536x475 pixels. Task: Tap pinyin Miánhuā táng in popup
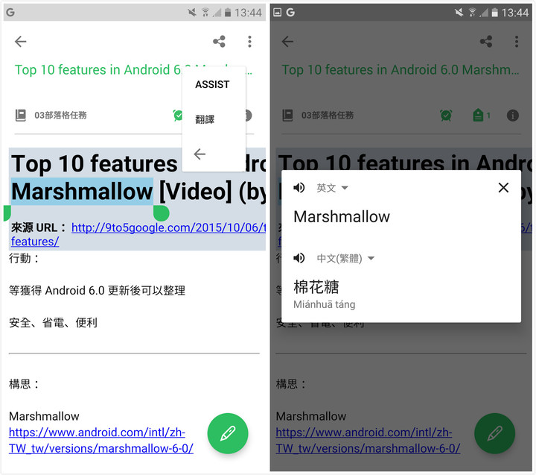[x=324, y=304]
